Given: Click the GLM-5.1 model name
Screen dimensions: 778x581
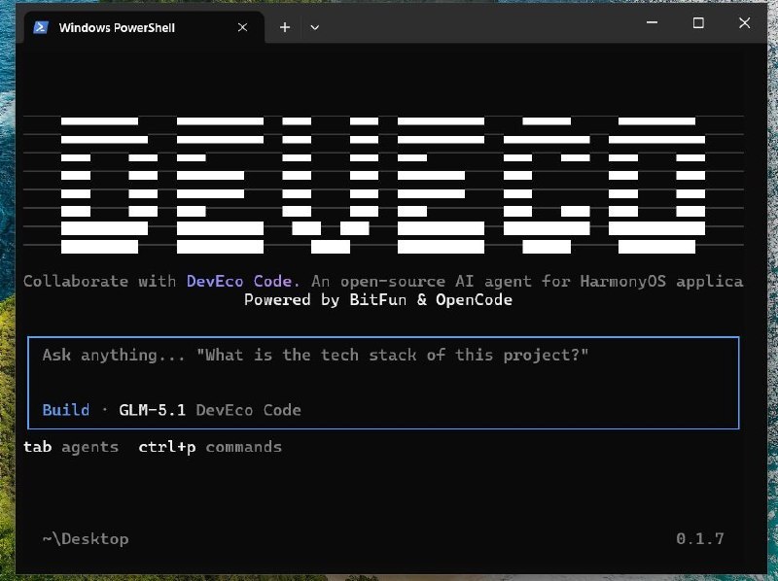Looking at the screenshot, I should [x=153, y=410].
